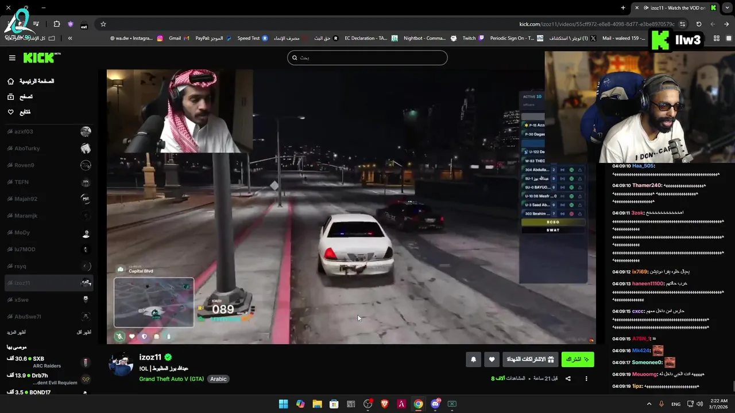Open File Explorer from taskbar
Viewport: 735px width, 413px height.
(317, 404)
